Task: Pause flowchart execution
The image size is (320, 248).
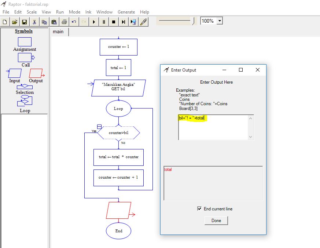Action: [104, 22]
